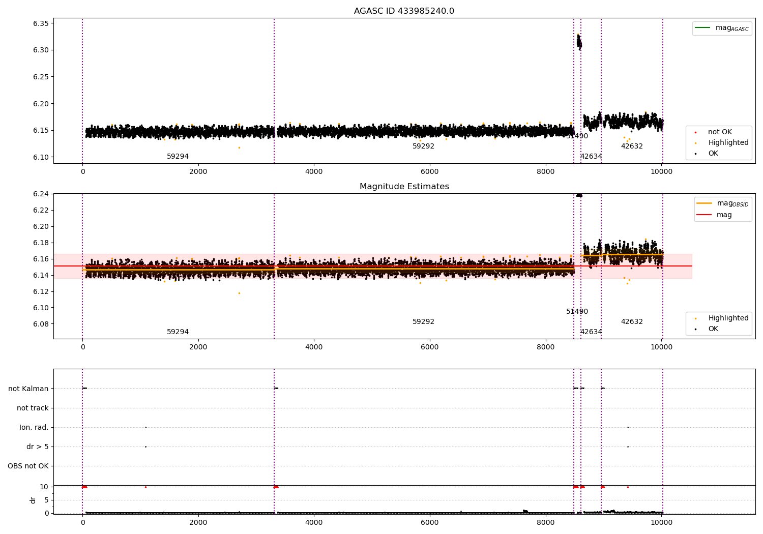Click the 'Magnitude Estimates' plot title
Viewport: 763px width, 534px height.
coord(404,187)
